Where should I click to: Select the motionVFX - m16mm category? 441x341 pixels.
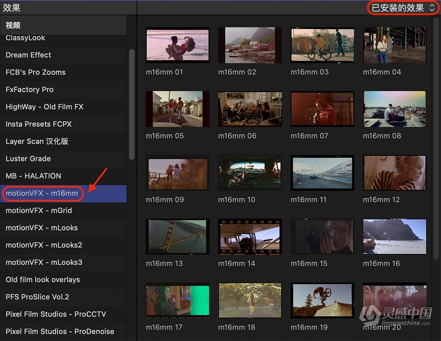coord(63,193)
